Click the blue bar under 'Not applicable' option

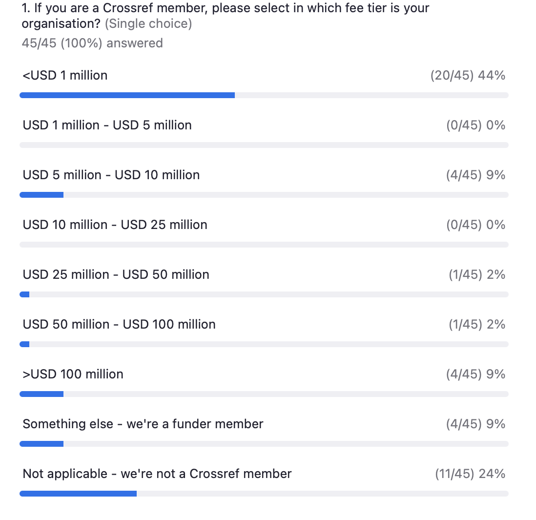[78, 494]
